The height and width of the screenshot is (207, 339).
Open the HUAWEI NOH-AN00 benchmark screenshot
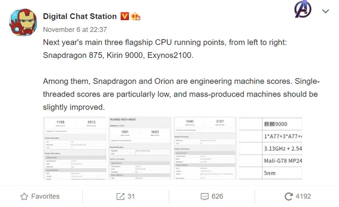[140, 148]
